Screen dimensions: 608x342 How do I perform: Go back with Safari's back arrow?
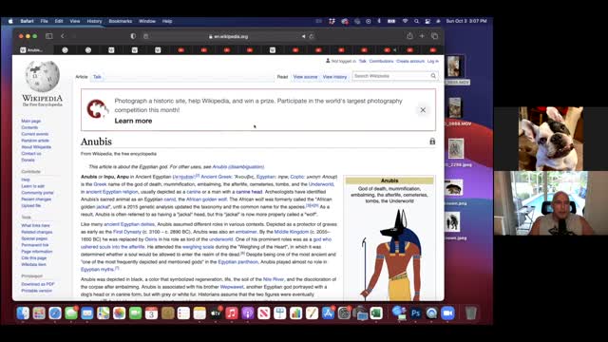(63, 36)
